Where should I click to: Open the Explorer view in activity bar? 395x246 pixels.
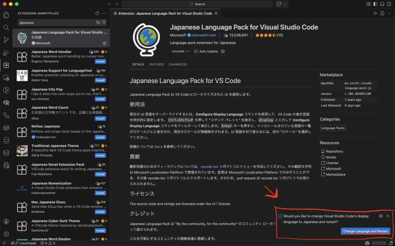[6, 15]
